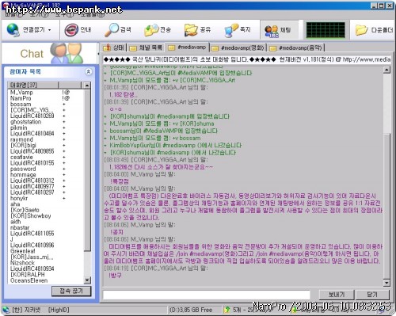Select user ceatlavie
The image size is (396, 316).
coord(21,157)
